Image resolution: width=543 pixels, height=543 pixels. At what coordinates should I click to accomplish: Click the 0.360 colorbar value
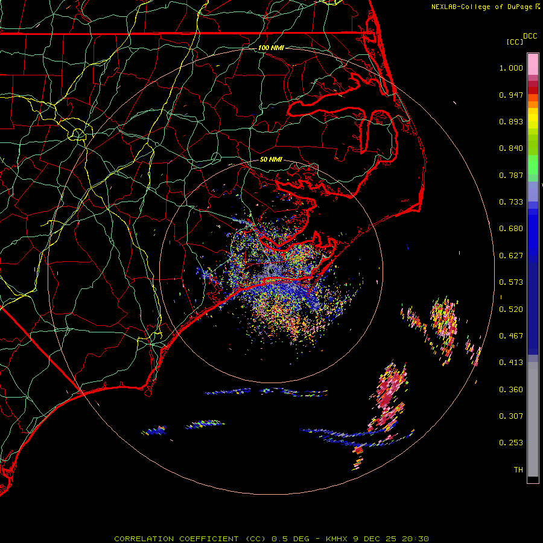511,390
